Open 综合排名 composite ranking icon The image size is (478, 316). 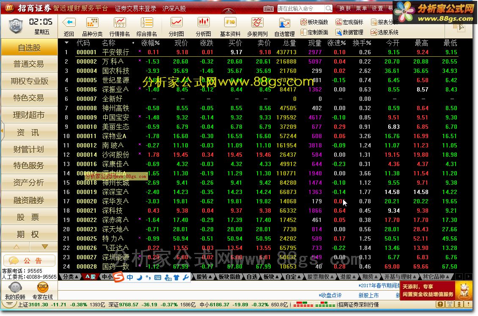click(147, 22)
